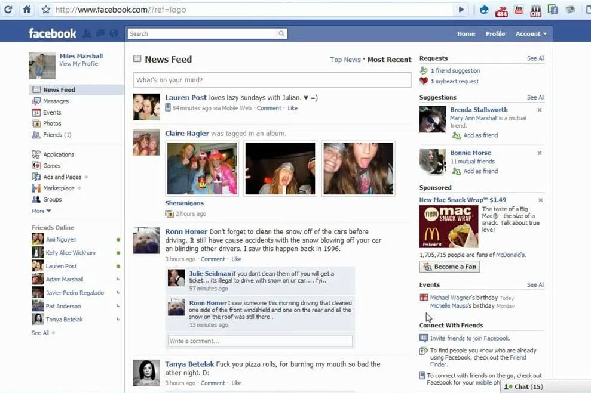591x393 pixels.
Task: See all Events
Action: pyautogui.click(x=535, y=284)
